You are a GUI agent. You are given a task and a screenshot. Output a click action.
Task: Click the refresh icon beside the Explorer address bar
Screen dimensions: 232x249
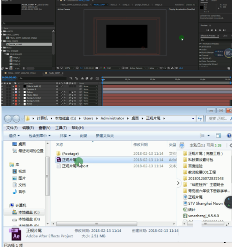click(x=200, y=119)
